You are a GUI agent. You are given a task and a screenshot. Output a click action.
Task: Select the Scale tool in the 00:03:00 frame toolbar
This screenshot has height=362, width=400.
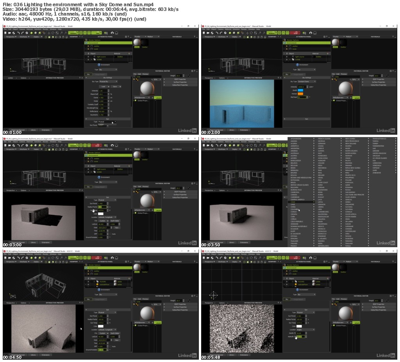click(x=57, y=145)
